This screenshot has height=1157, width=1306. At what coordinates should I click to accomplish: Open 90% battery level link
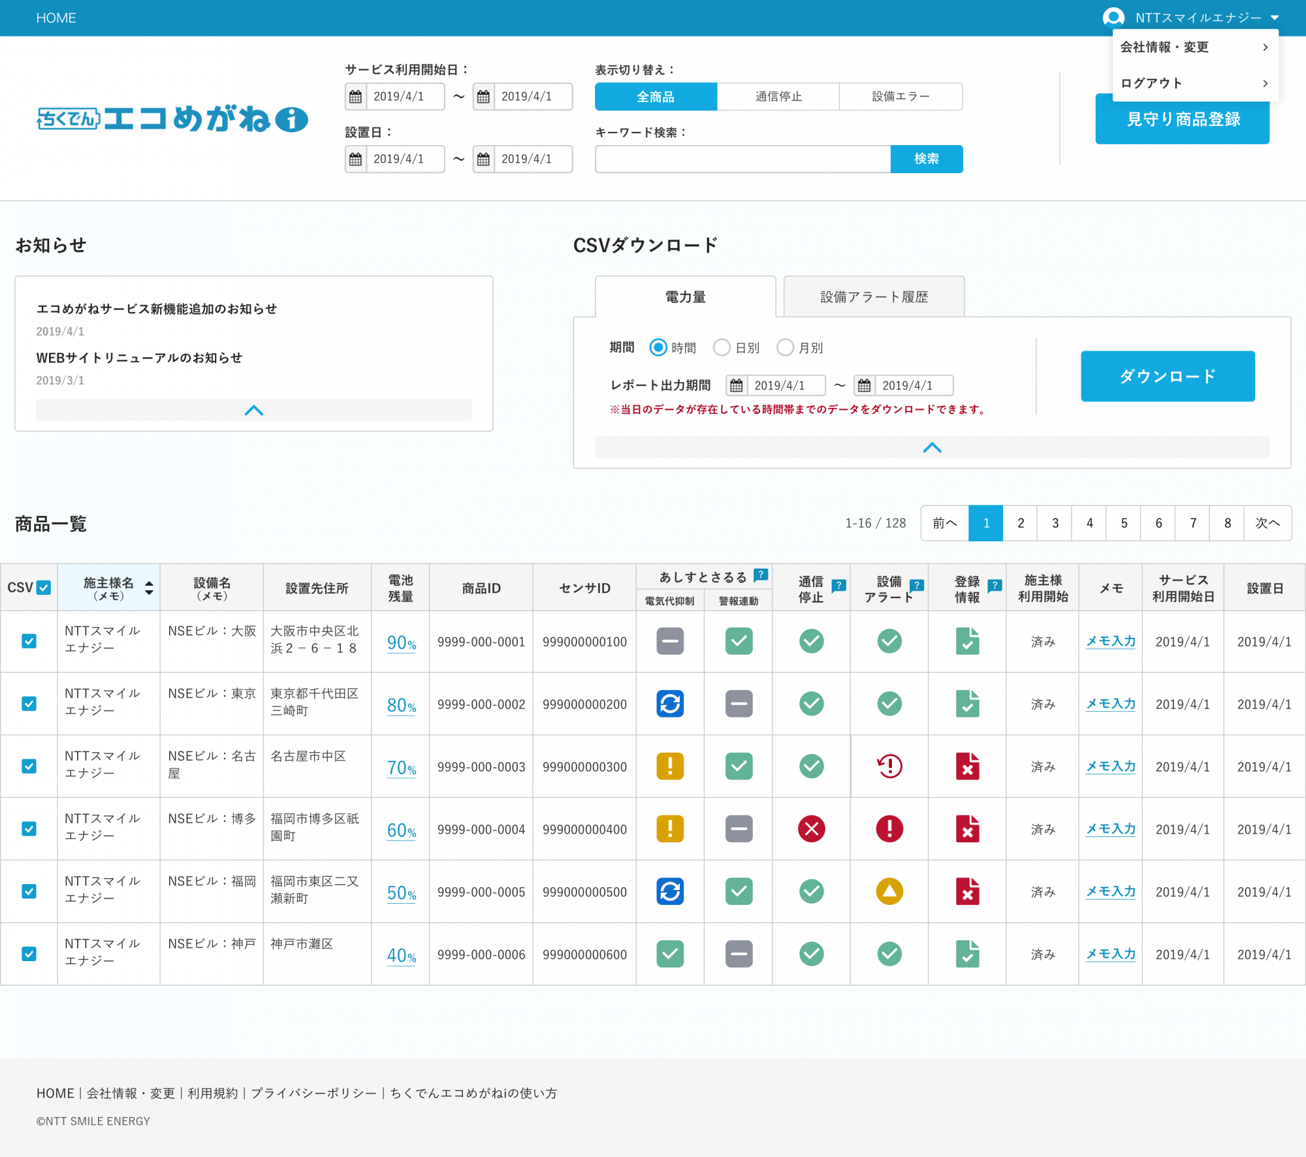coord(402,643)
